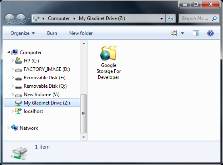This screenshot has height=165, width=223.
Task: Click the Forward navigation arrow
Action: point(21,18)
